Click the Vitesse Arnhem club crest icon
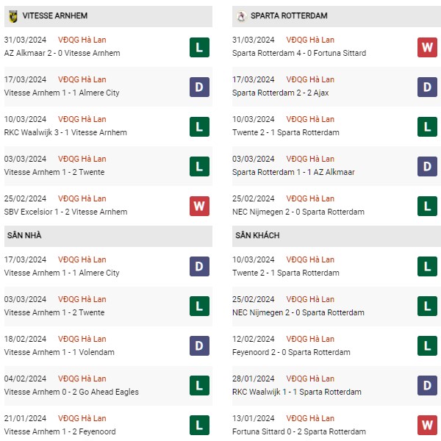 tap(13, 16)
